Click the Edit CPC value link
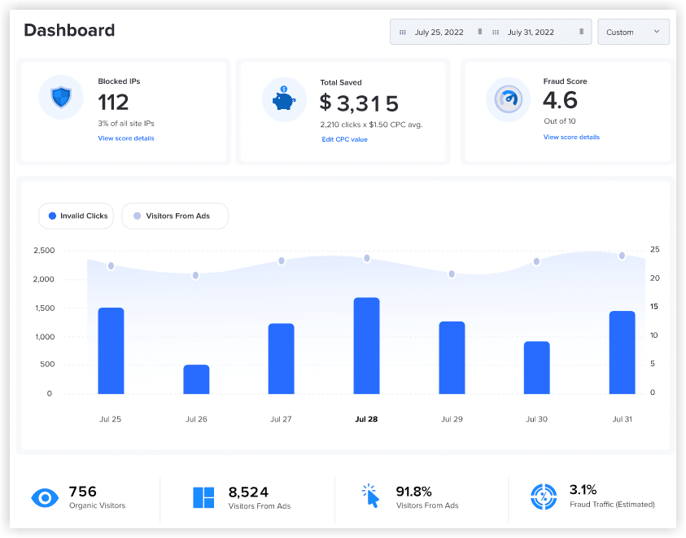The image size is (686, 538). [x=345, y=140]
